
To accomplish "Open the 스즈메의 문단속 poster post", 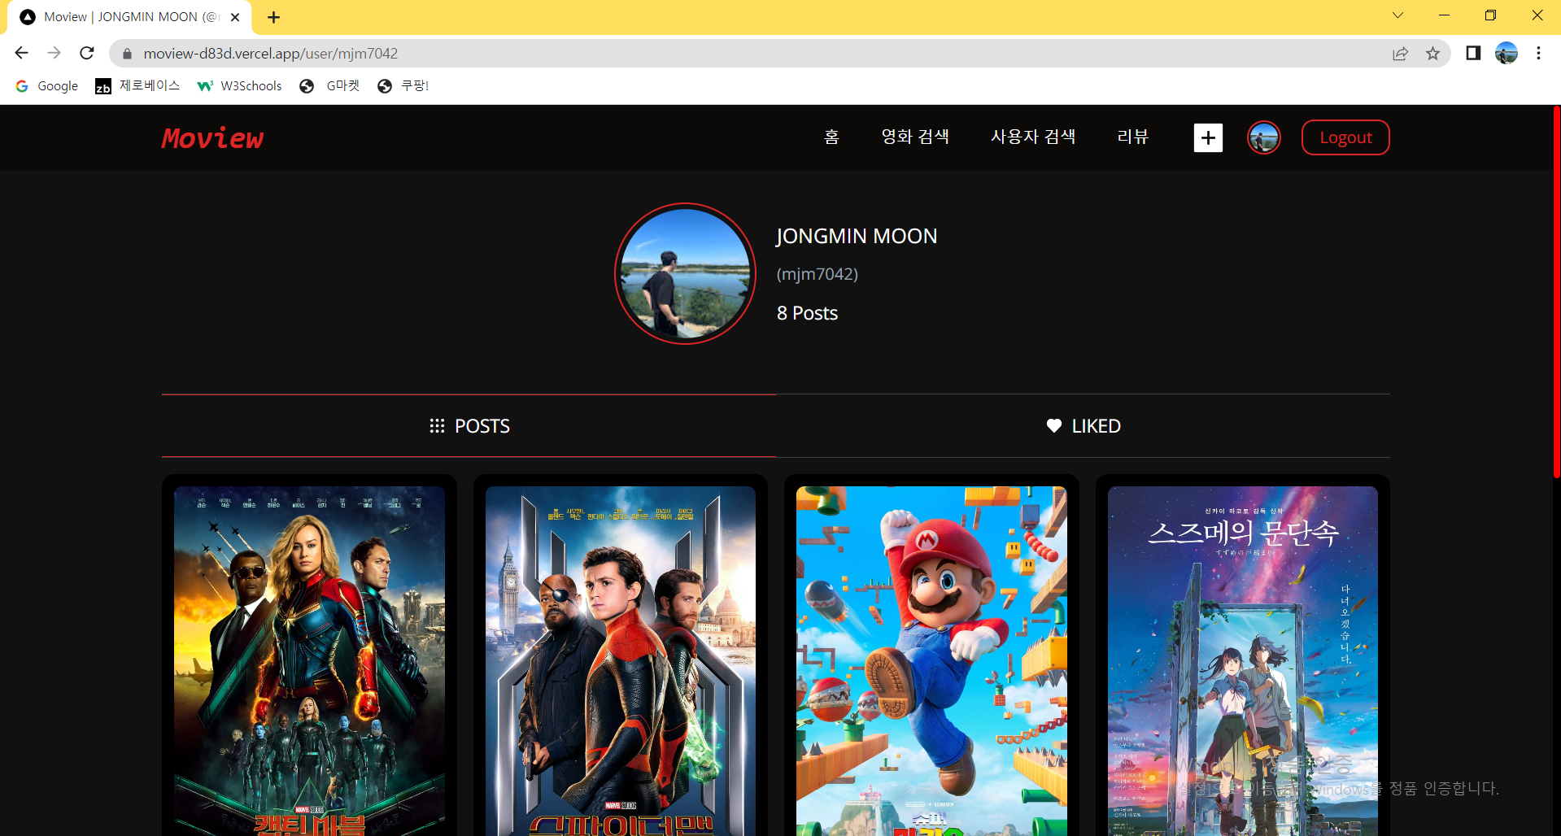I will click(x=1243, y=660).
